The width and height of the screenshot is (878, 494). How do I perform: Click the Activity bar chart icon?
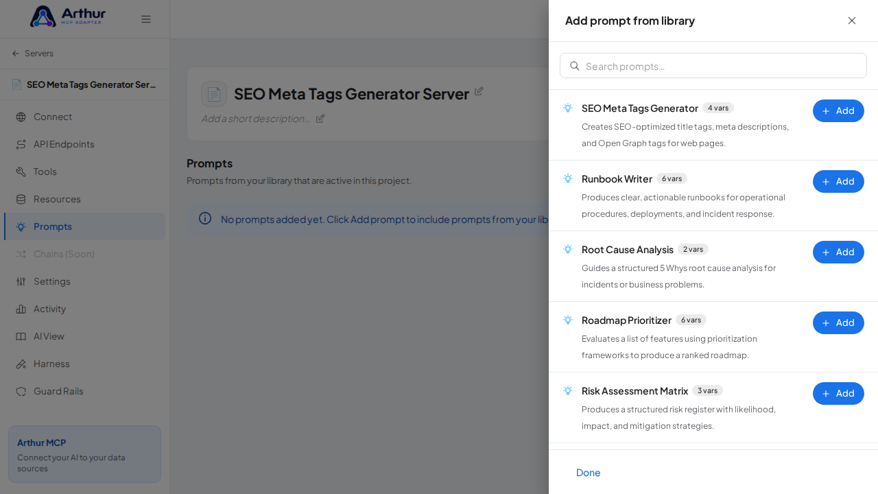click(x=21, y=309)
